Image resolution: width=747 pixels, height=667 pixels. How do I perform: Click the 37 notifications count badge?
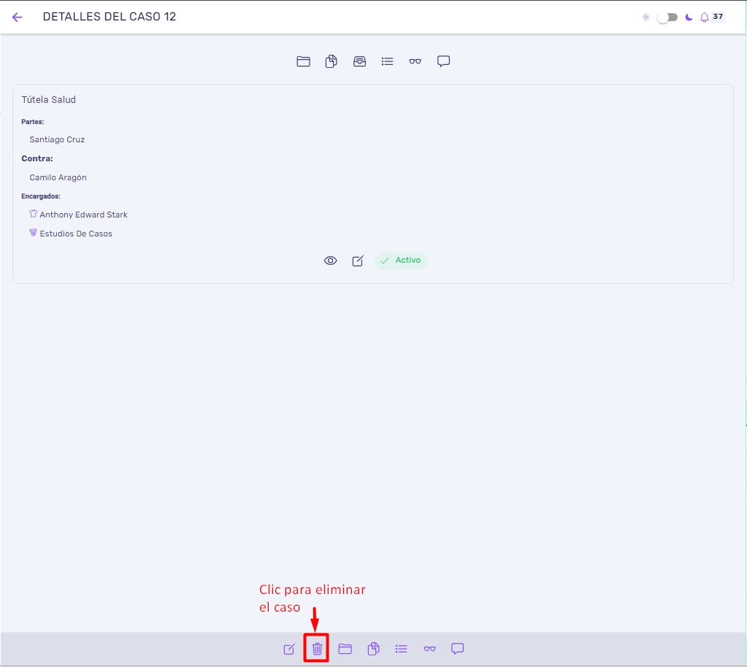[718, 17]
